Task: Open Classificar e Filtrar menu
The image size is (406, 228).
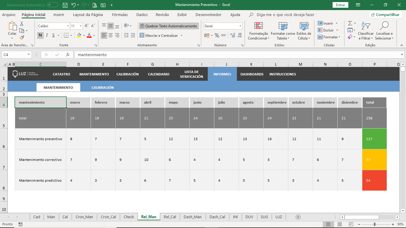Action: coord(366,31)
